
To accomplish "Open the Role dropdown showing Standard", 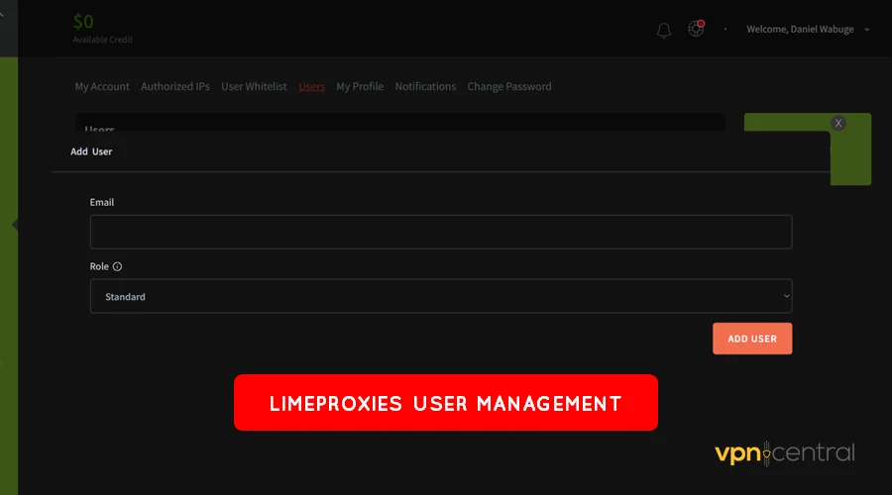I will pyautogui.click(x=441, y=296).
